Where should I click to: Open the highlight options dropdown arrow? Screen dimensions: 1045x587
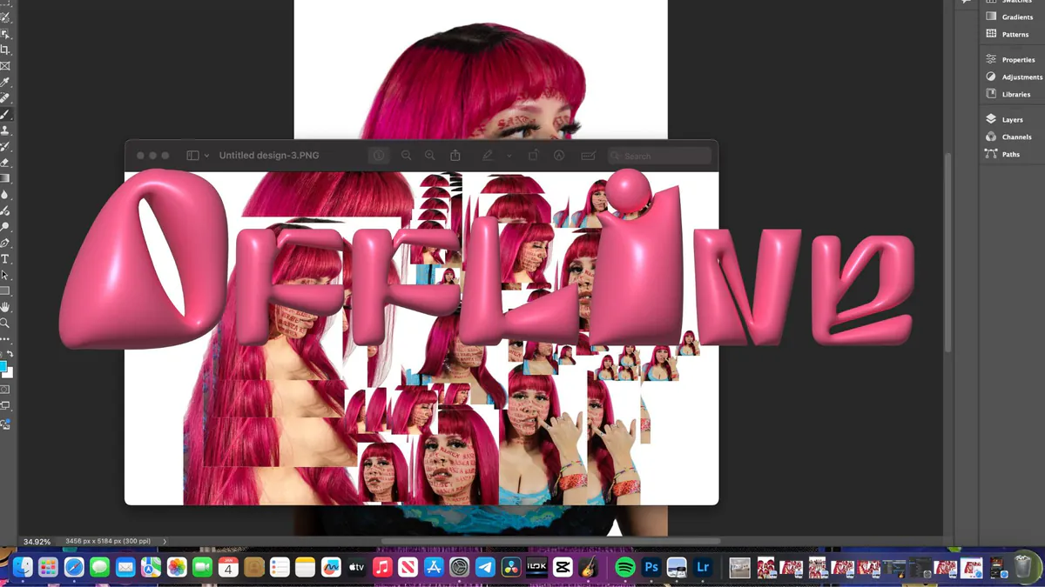point(509,156)
